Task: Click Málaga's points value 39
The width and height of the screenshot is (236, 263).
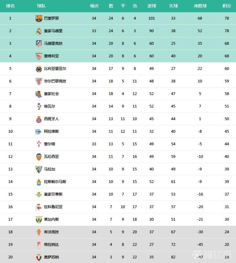Action: (227, 169)
